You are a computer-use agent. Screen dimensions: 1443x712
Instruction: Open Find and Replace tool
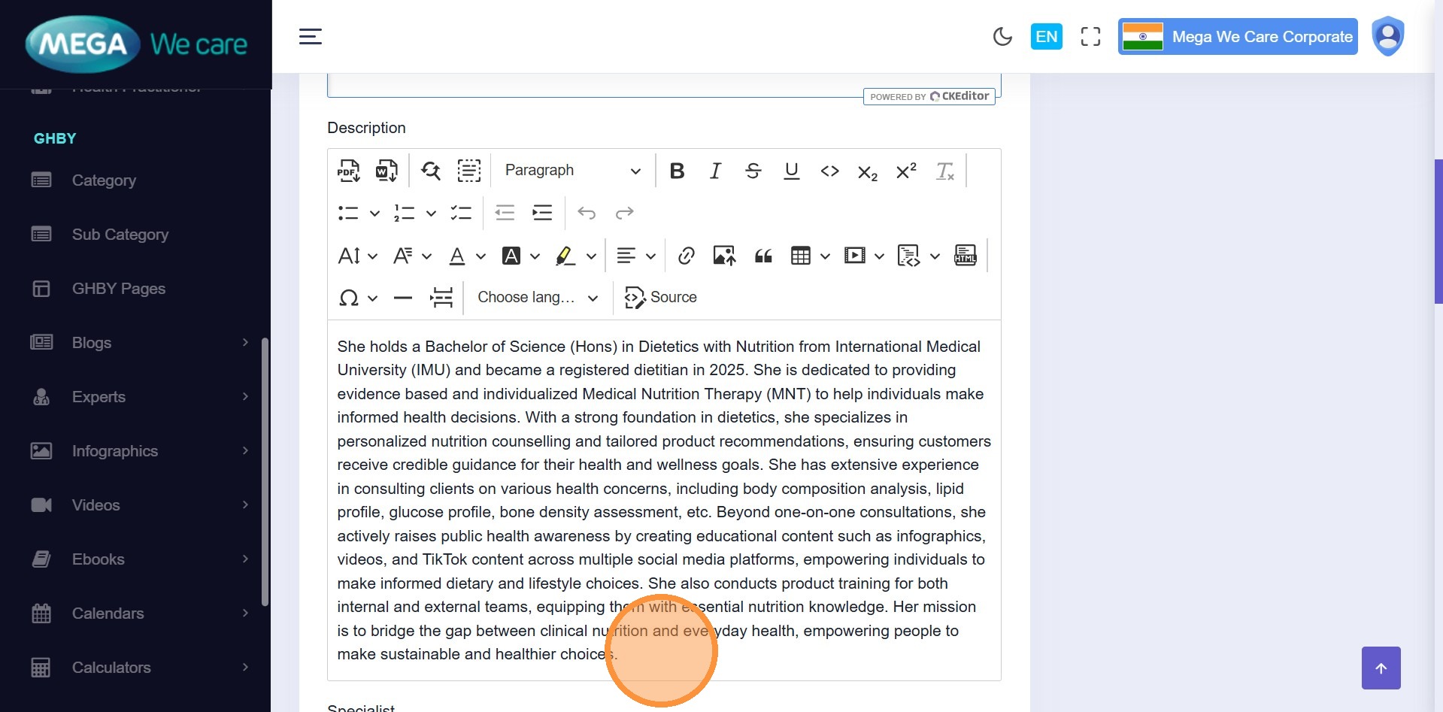[431, 171]
